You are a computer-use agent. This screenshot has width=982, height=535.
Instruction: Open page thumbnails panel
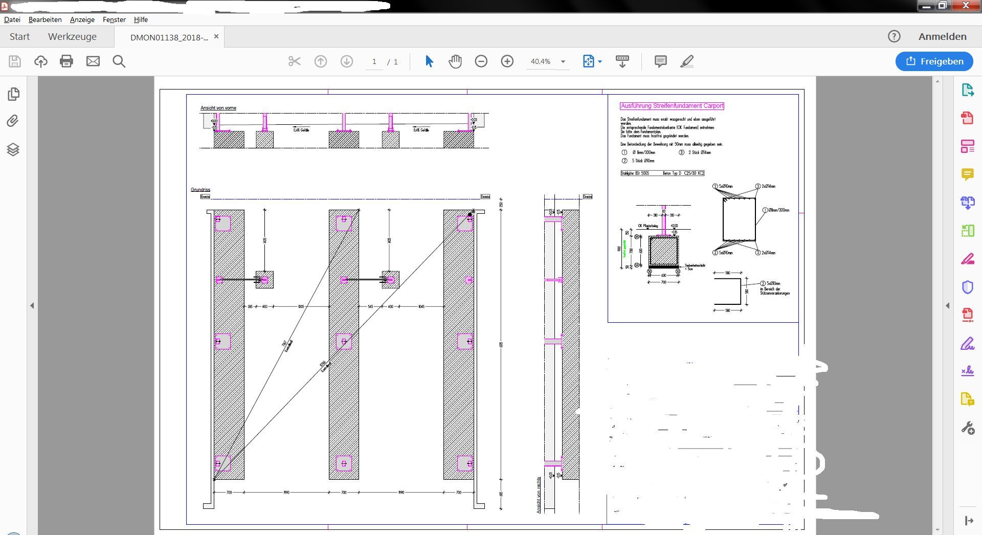(x=13, y=94)
